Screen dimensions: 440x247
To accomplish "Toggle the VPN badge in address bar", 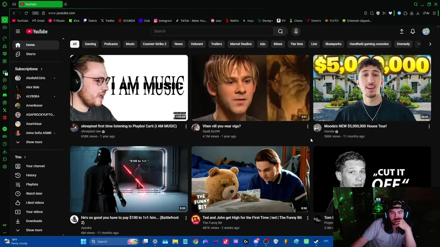I will 35,13.
